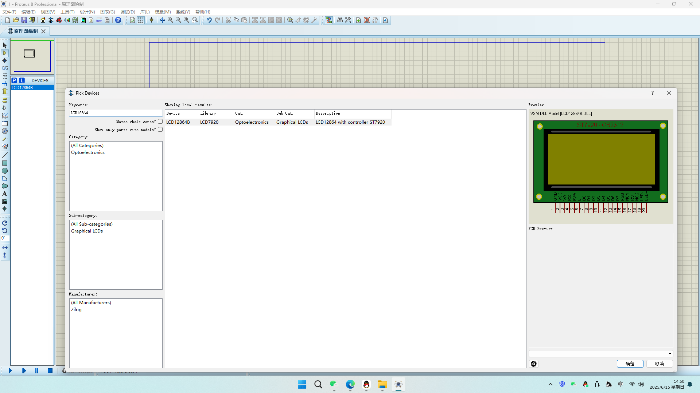Enable Match whole words checkbox
This screenshot has width=700, height=393.
pyautogui.click(x=160, y=122)
